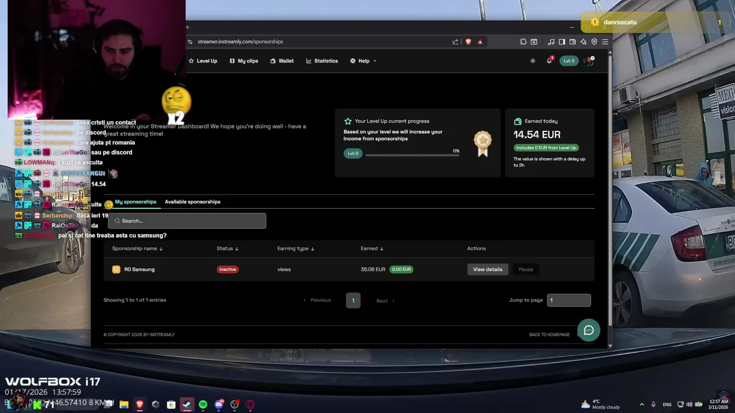Click the Inactive status badge
Image resolution: width=735 pixels, height=413 pixels.
coord(227,270)
